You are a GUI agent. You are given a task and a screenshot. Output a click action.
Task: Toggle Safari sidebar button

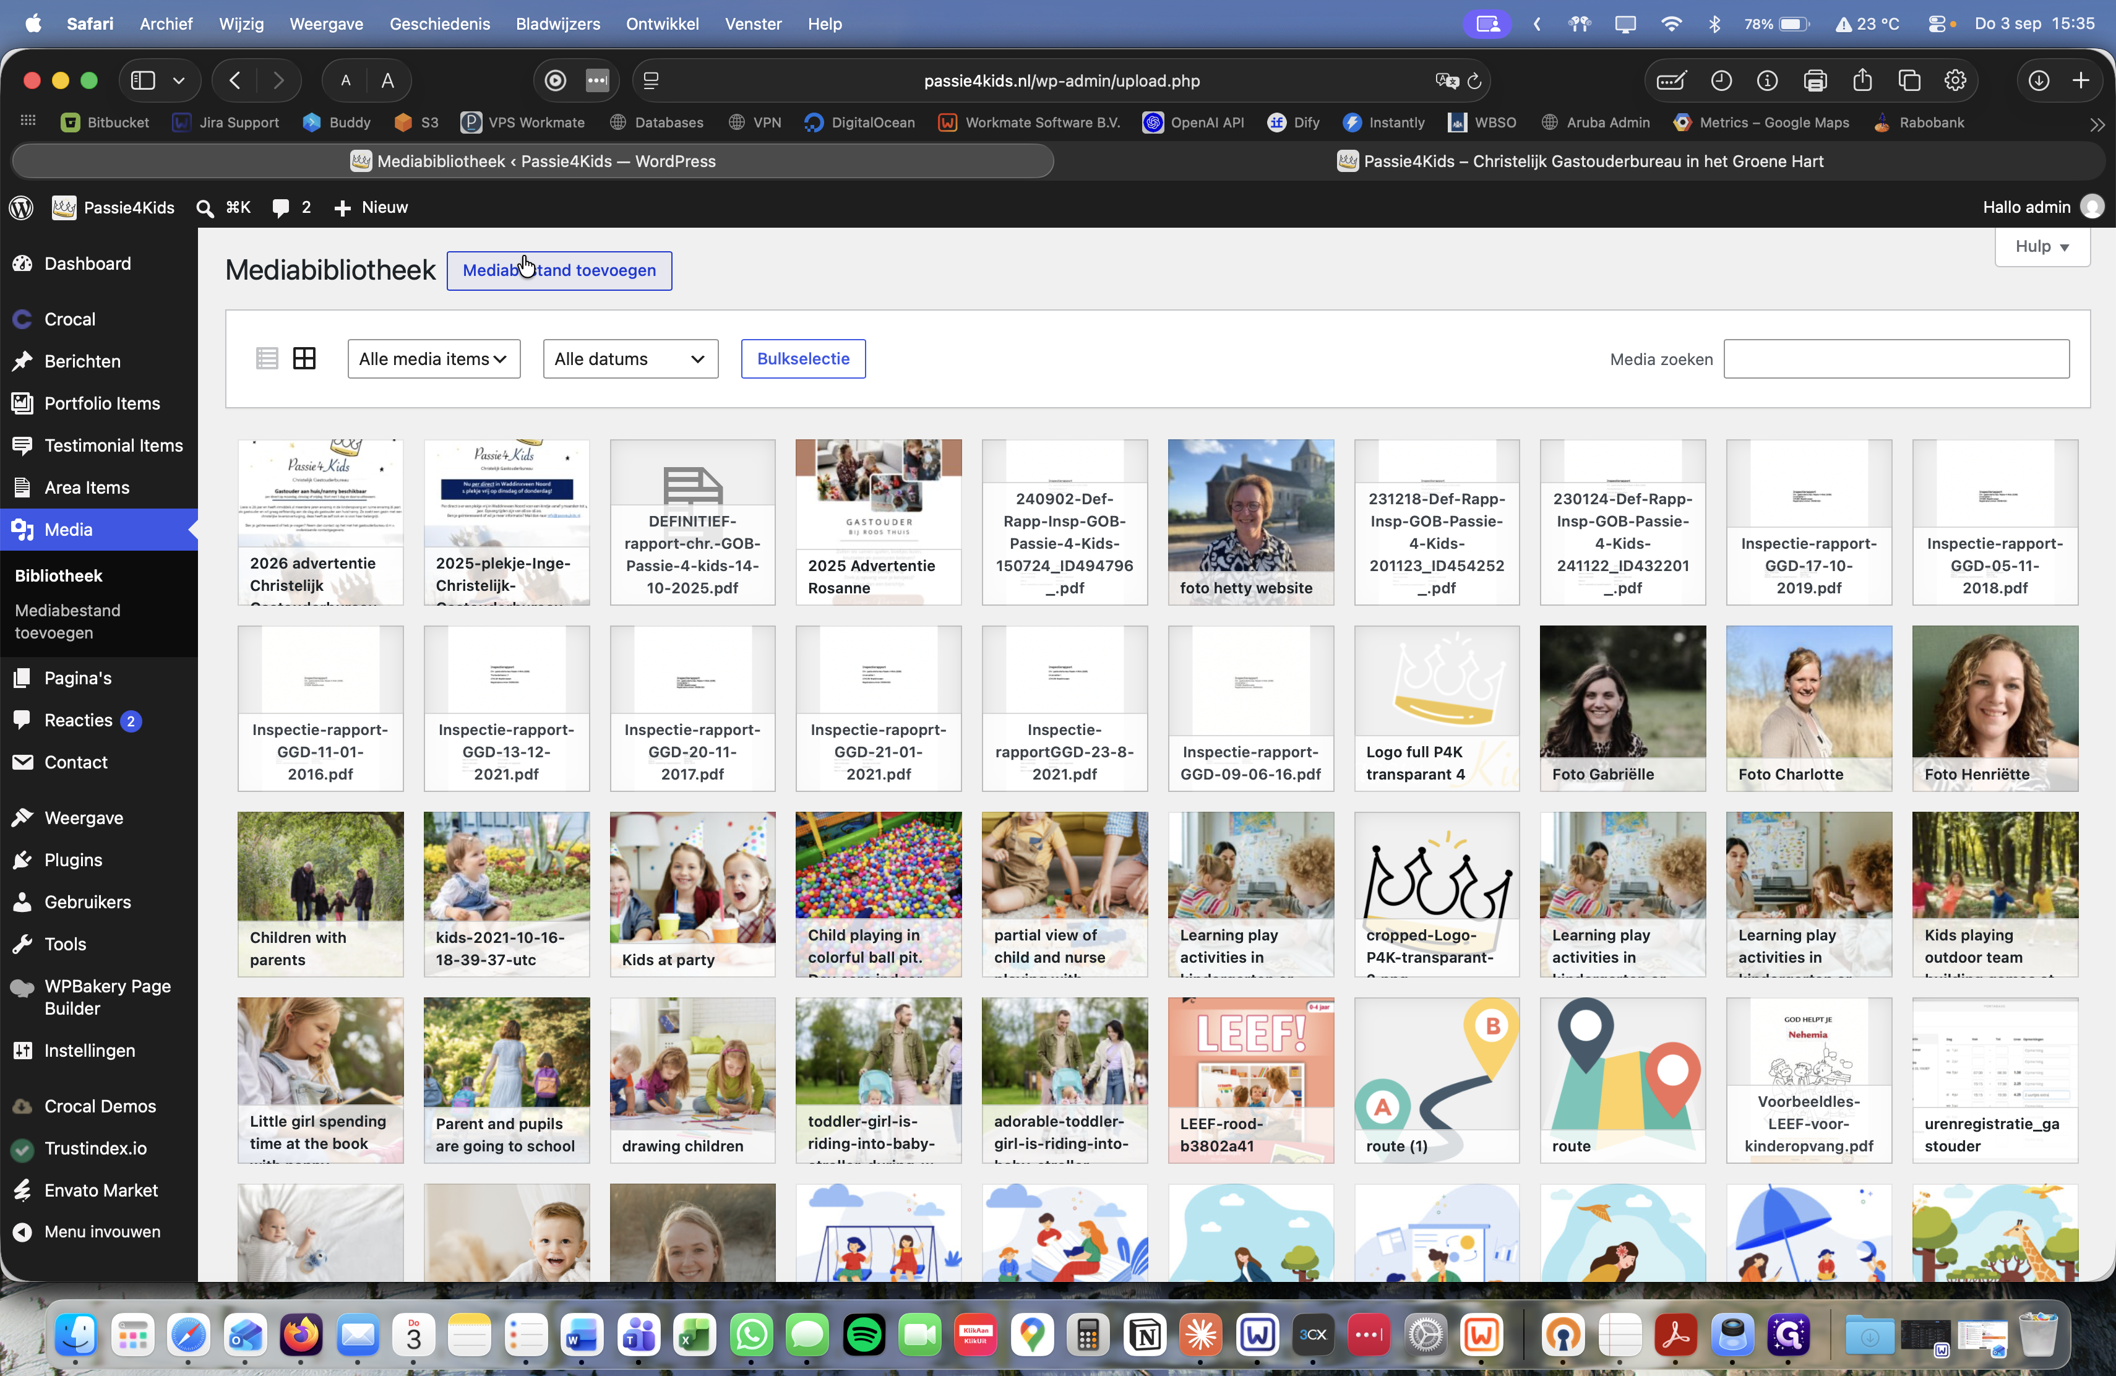143,80
